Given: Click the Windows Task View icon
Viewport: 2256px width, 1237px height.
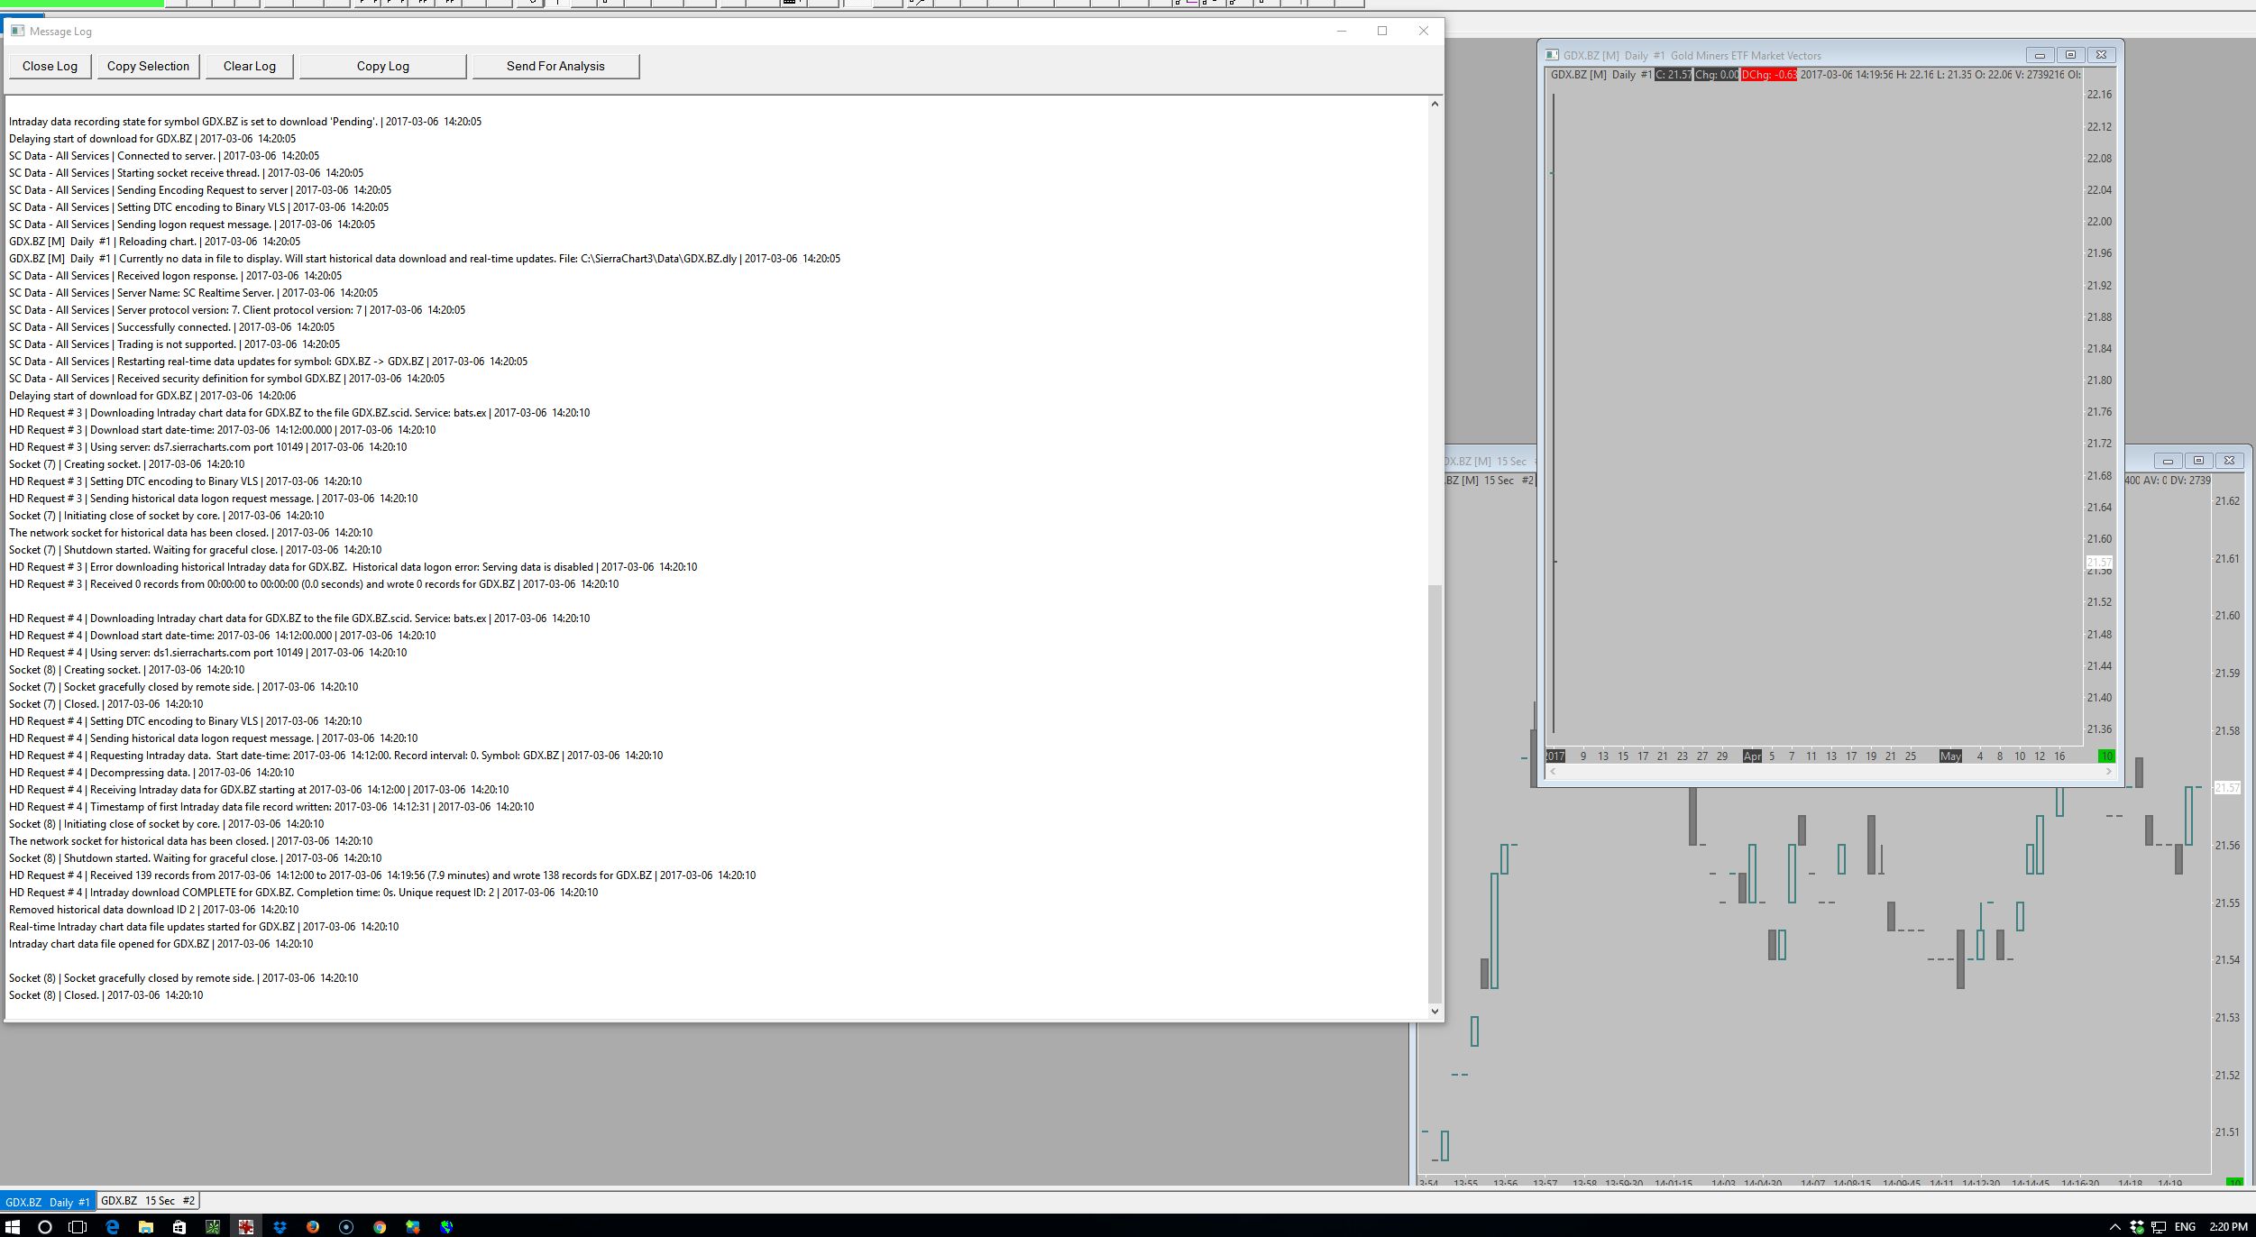Looking at the screenshot, I should coord(78,1226).
